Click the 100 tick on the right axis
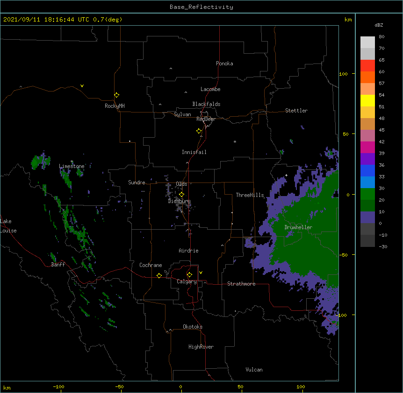The width and height of the screenshot is (403, 393). pos(343,74)
